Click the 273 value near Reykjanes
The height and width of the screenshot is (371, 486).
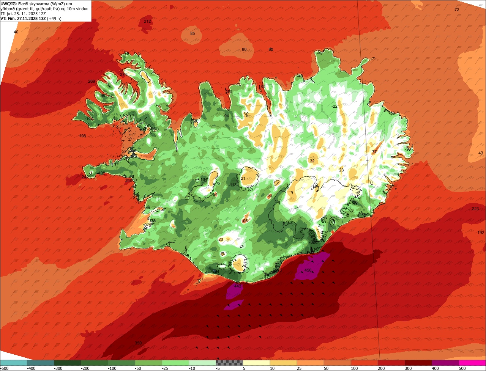point(152,221)
